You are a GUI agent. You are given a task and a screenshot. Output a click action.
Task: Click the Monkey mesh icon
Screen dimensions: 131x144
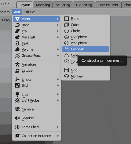[67, 76]
